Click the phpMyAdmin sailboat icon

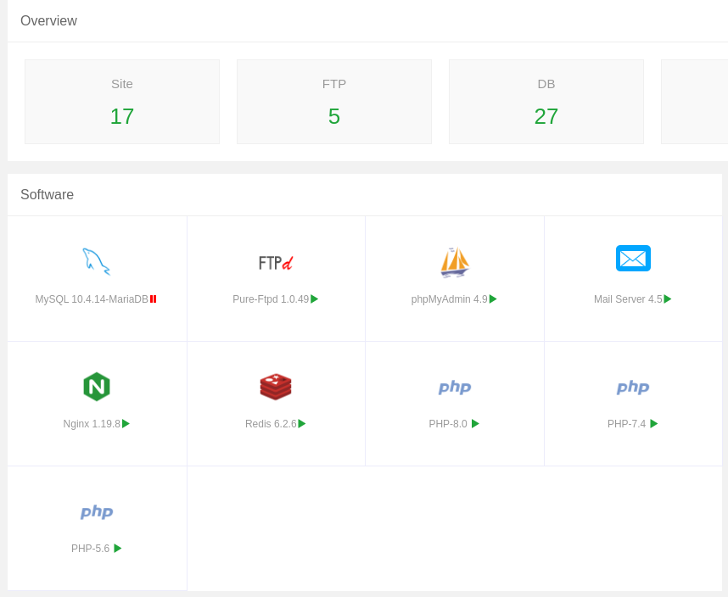click(455, 261)
